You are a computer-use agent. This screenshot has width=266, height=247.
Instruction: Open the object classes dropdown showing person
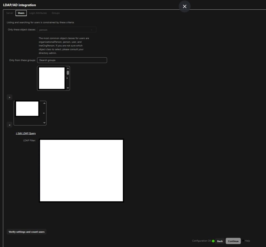[x=67, y=30]
